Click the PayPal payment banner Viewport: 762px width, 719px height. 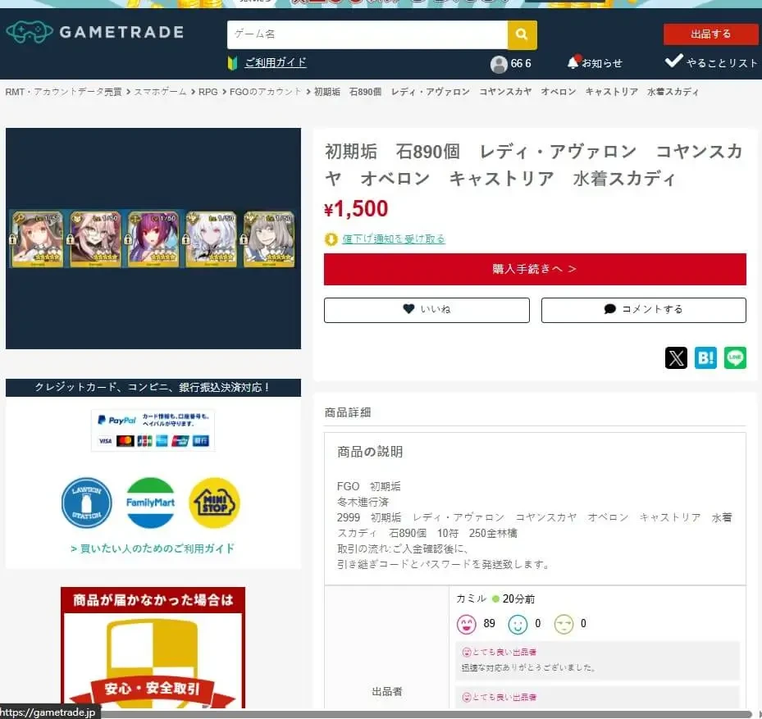click(153, 430)
